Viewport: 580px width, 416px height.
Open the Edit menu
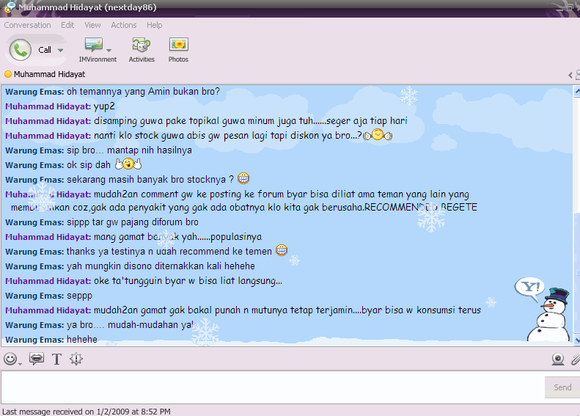coord(67,25)
